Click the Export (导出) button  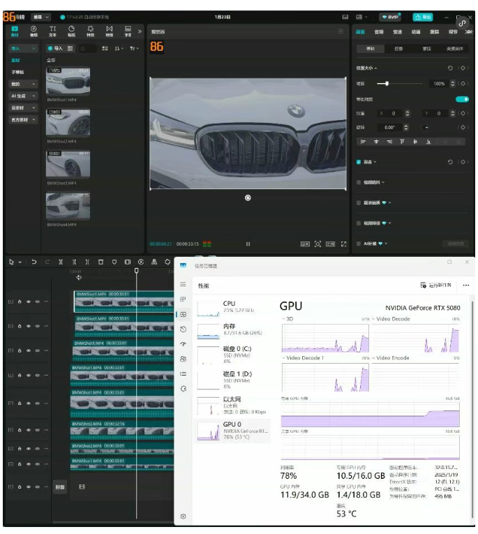[423, 17]
